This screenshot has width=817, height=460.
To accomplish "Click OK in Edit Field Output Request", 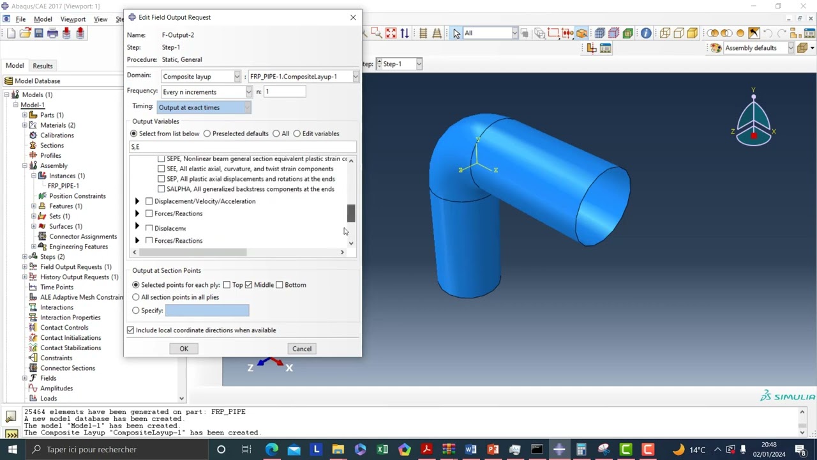I will (x=184, y=349).
